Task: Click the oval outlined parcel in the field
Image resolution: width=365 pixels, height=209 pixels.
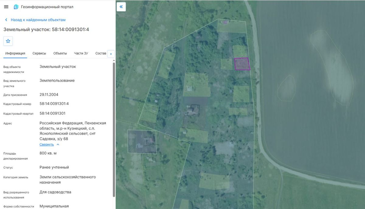Action: [286, 88]
